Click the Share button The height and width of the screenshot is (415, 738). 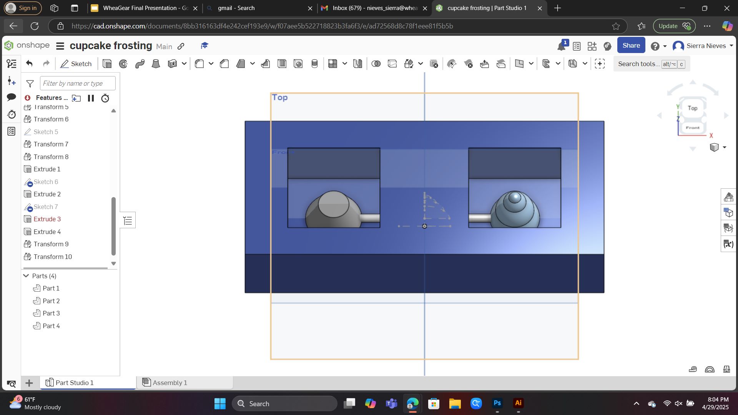coord(631,45)
